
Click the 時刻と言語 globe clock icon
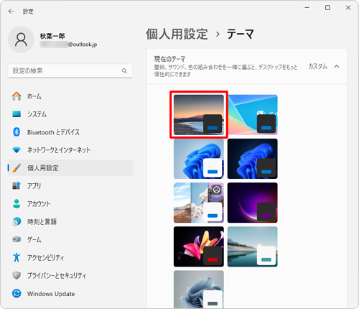(17, 221)
